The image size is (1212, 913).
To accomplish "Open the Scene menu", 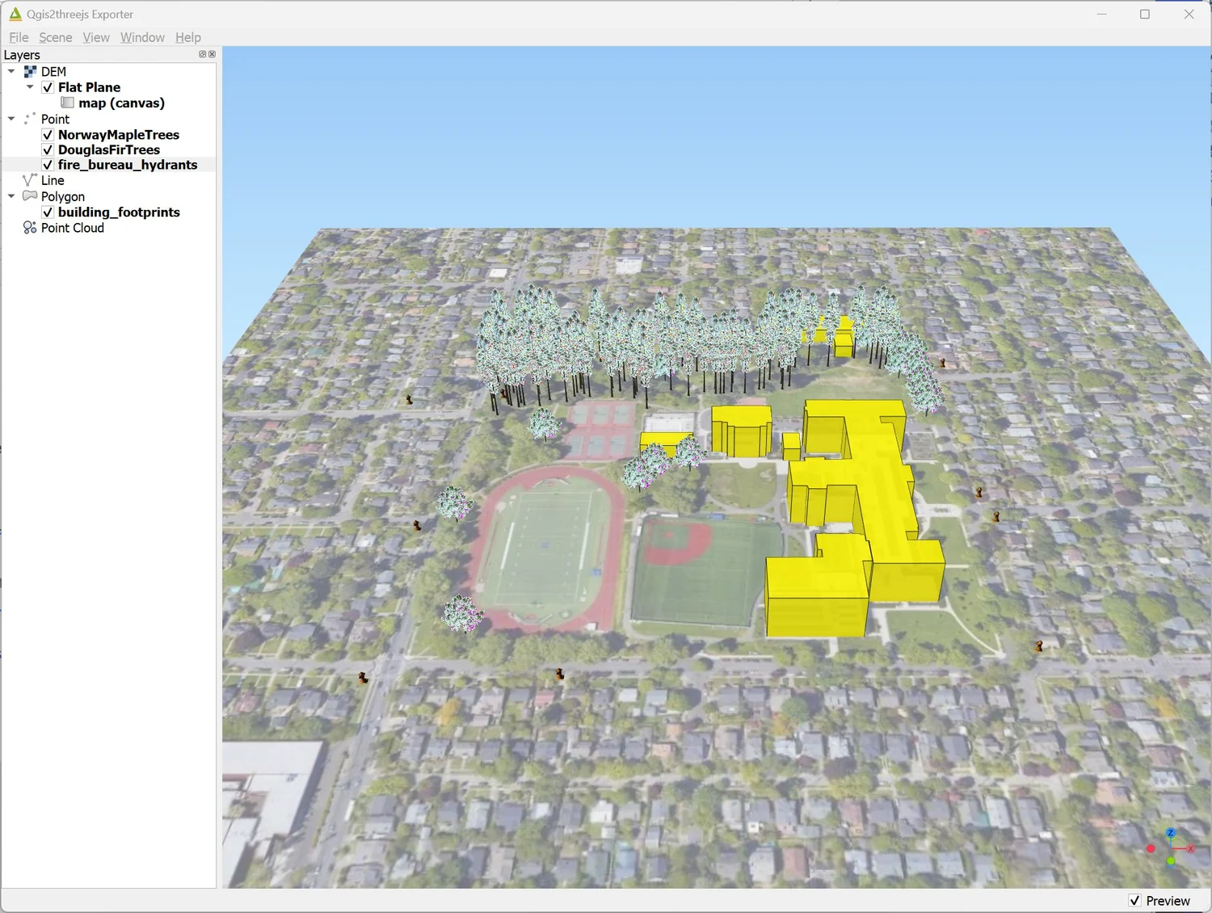I will pos(55,37).
